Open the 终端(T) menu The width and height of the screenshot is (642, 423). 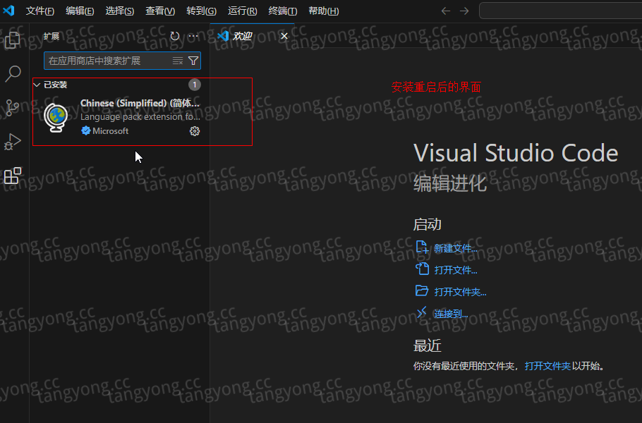pyautogui.click(x=282, y=11)
